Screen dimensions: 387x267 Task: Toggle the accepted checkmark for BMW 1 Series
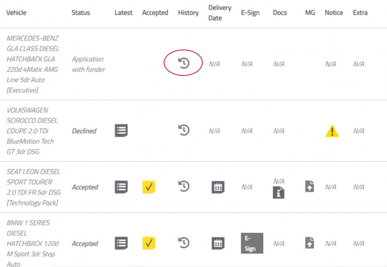point(149,243)
